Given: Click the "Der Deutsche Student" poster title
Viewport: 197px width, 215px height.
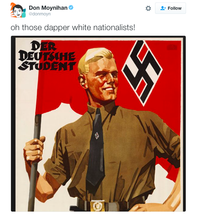Looking at the screenshot, I should click(47, 56).
